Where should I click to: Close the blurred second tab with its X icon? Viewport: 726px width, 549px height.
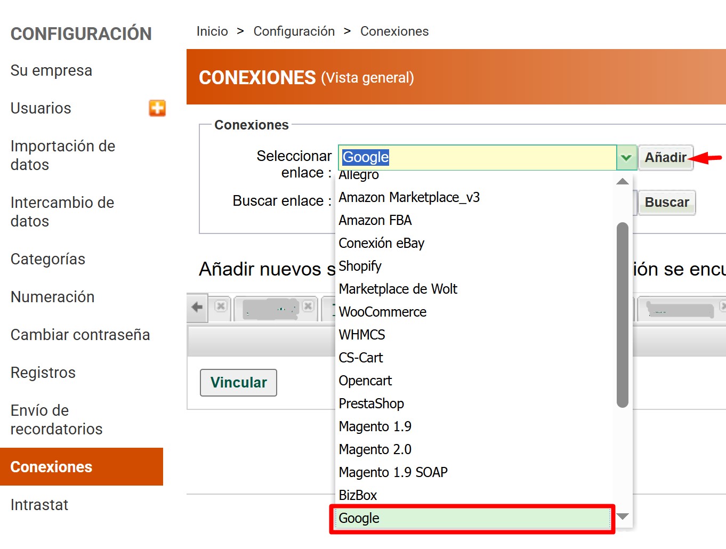308,306
